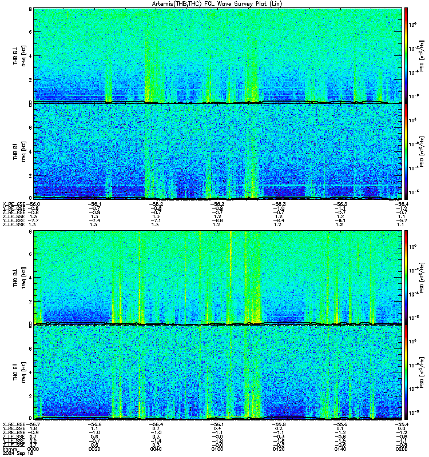Click the plot title "Artemis(THB,THC) FGL Wave Survey Plot (Lin)"
Image resolution: width=429 pixels, height=457 pixels.
click(217, 3)
